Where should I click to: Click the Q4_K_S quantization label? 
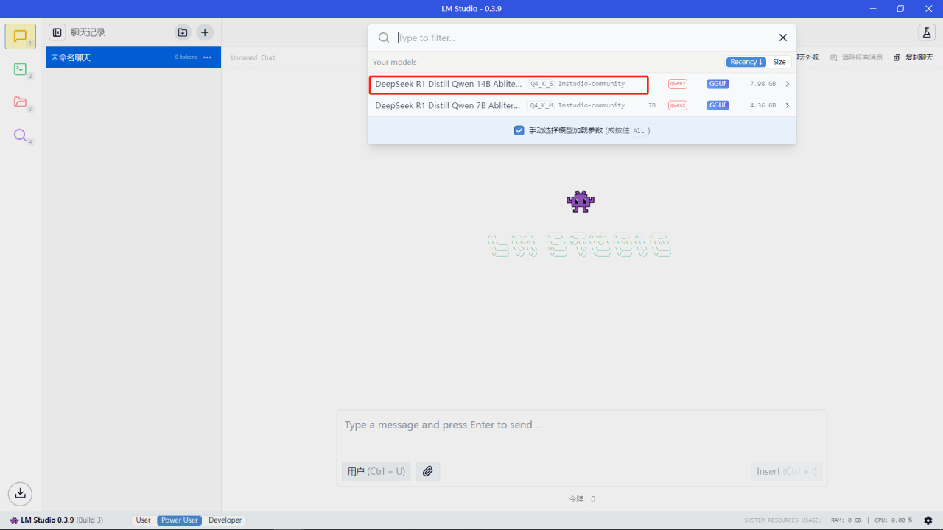point(541,84)
